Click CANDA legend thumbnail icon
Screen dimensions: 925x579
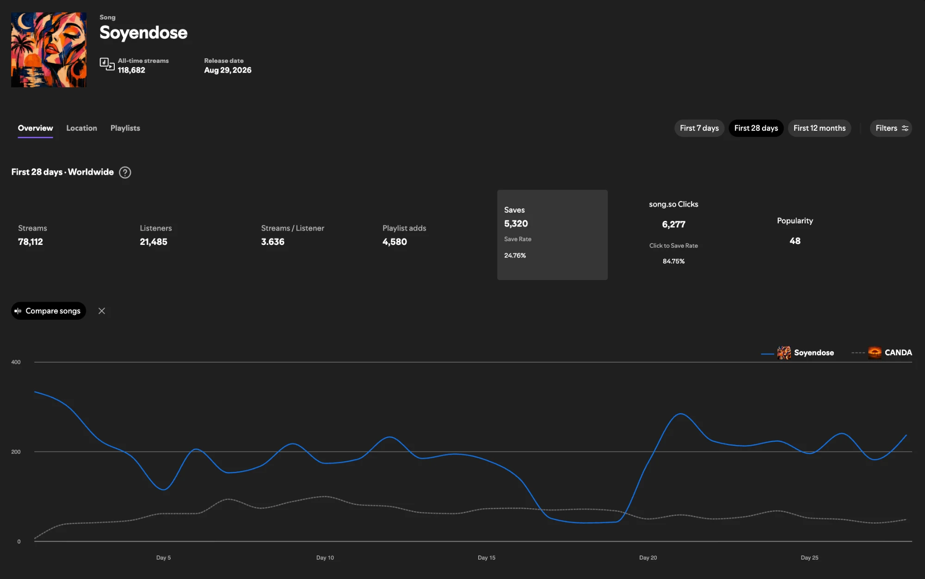[x=875, y=353]
